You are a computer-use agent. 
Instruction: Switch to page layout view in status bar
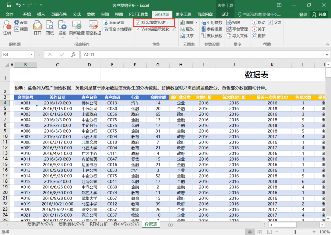pyautogui.click(x=259, y=232)
